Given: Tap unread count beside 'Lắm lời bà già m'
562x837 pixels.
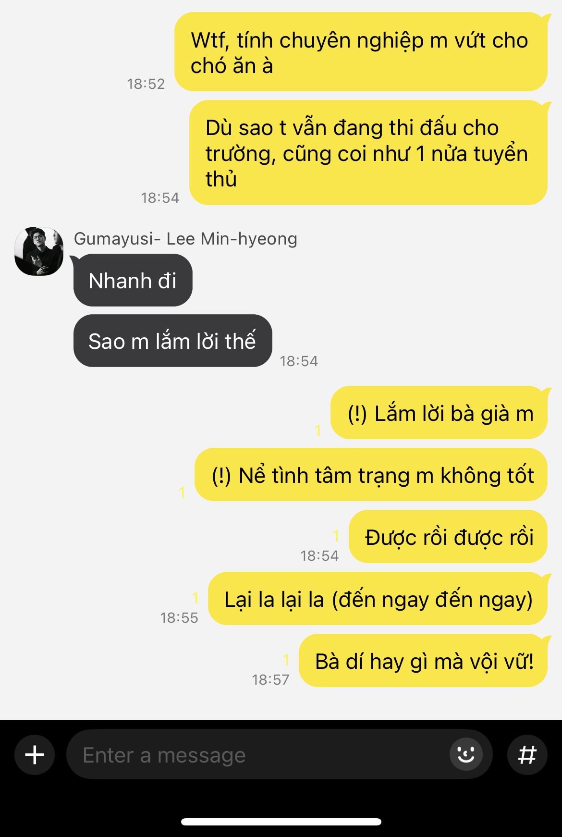Looking at the screenshot, I should [x=318, y=431].
